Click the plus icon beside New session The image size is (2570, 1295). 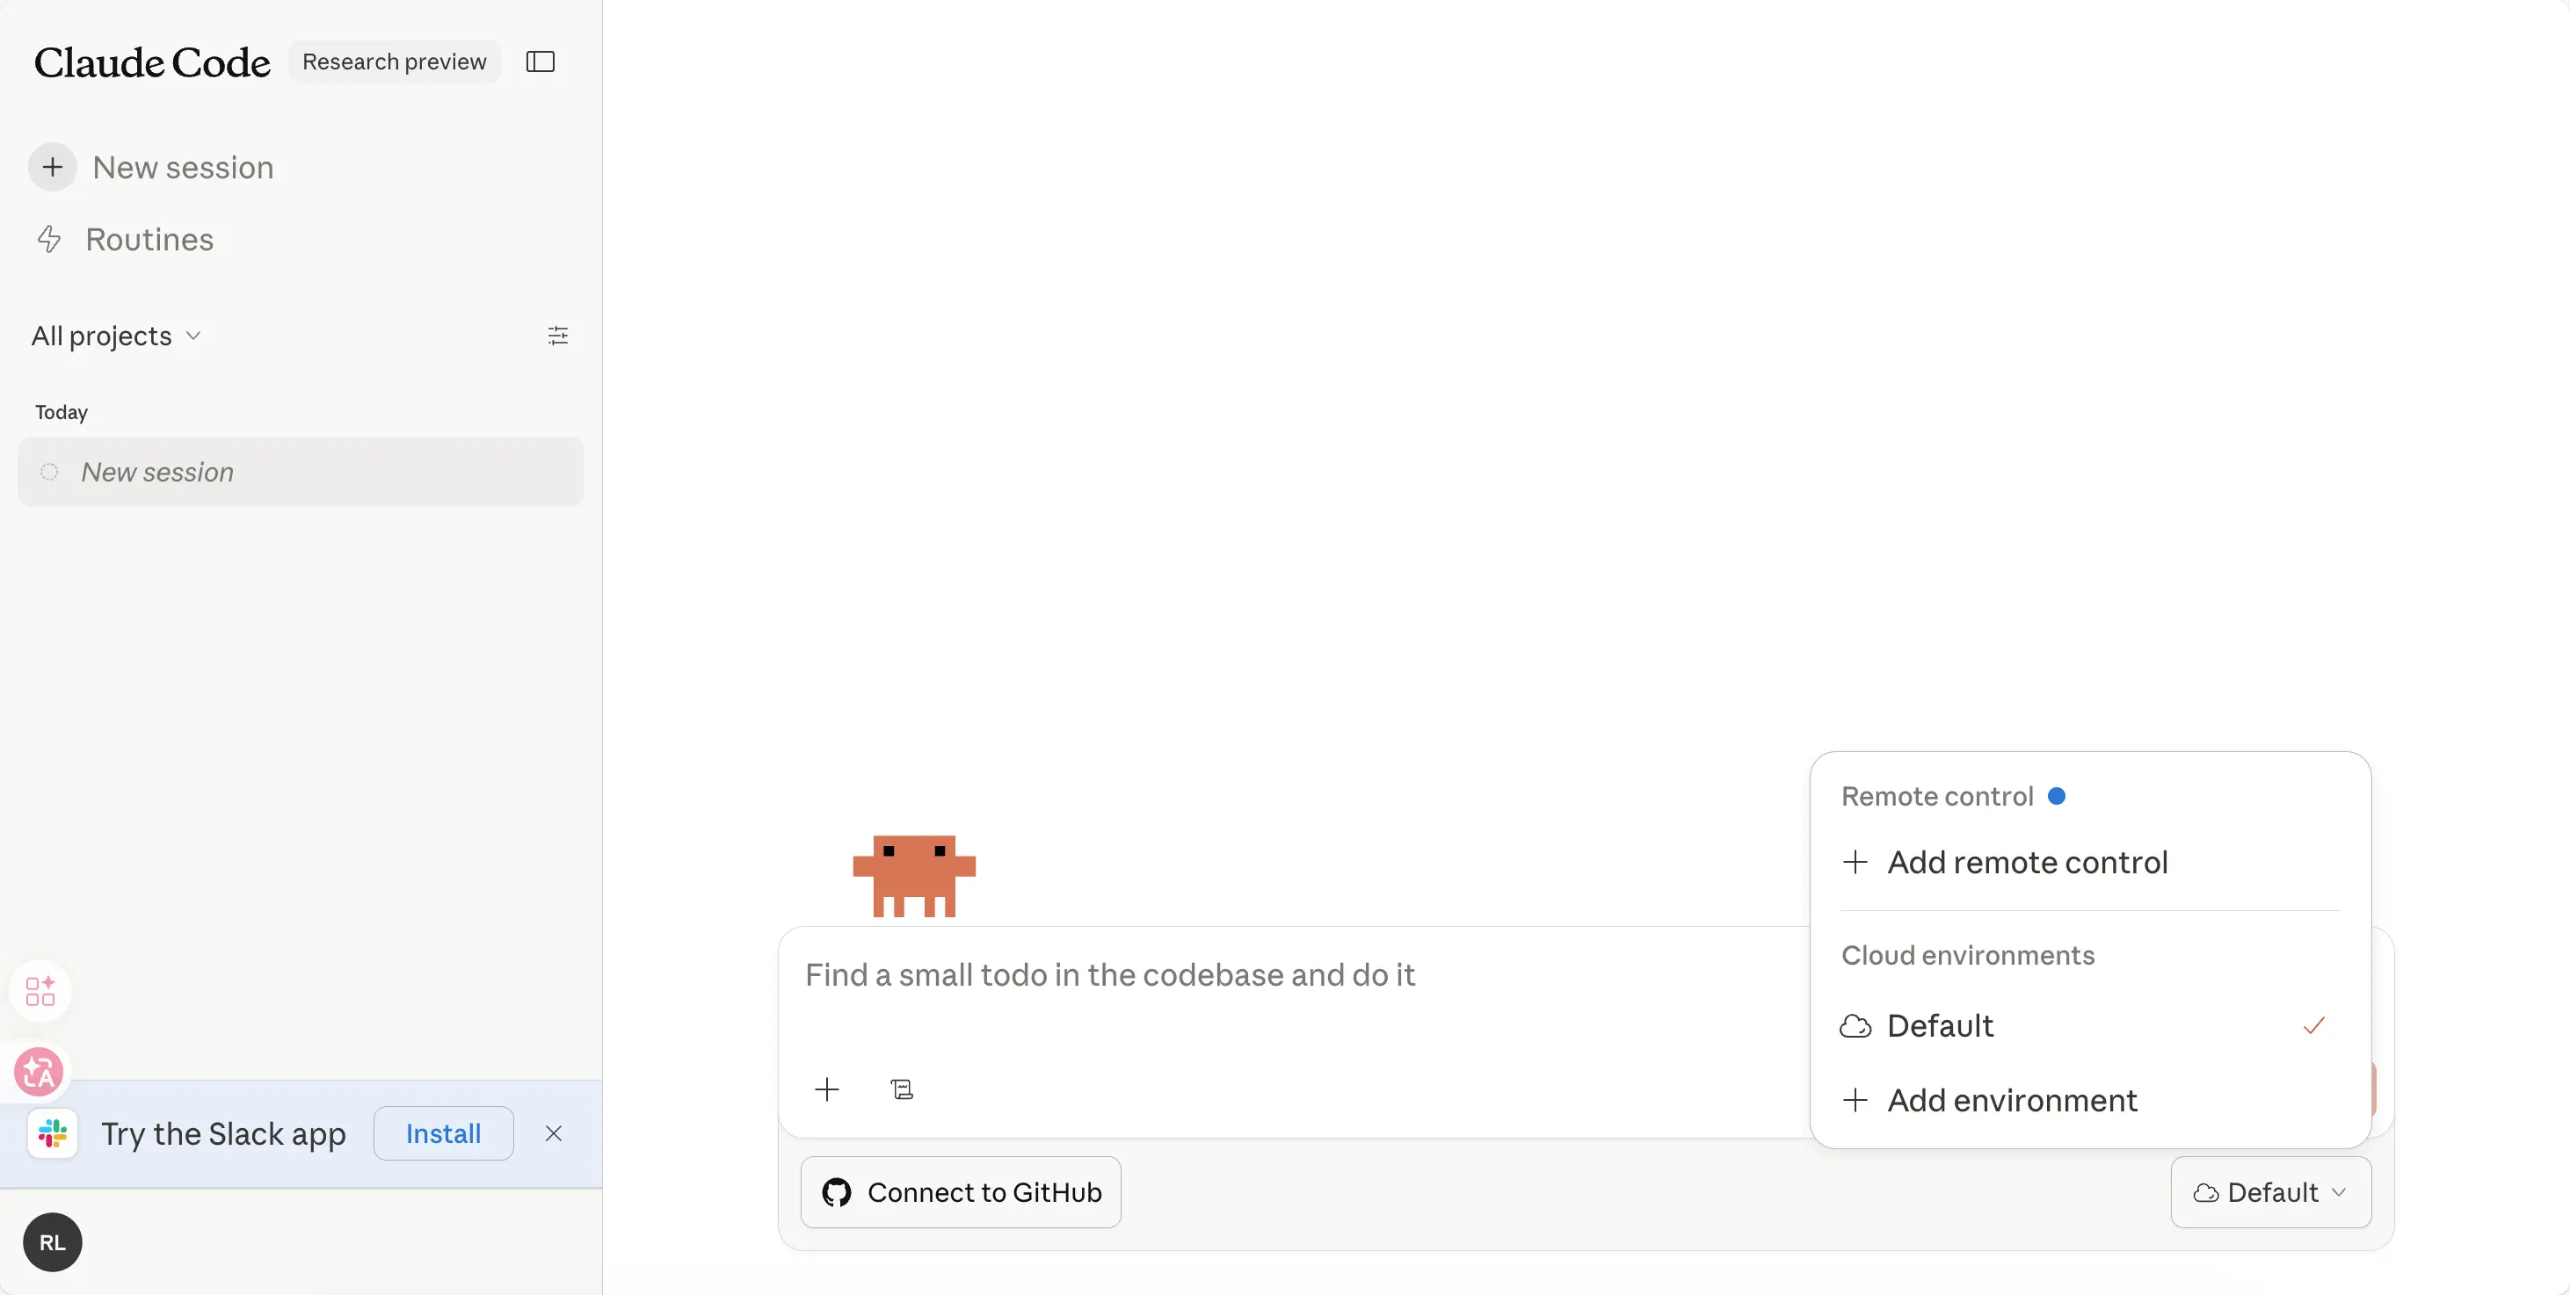(x=53, y=166)
